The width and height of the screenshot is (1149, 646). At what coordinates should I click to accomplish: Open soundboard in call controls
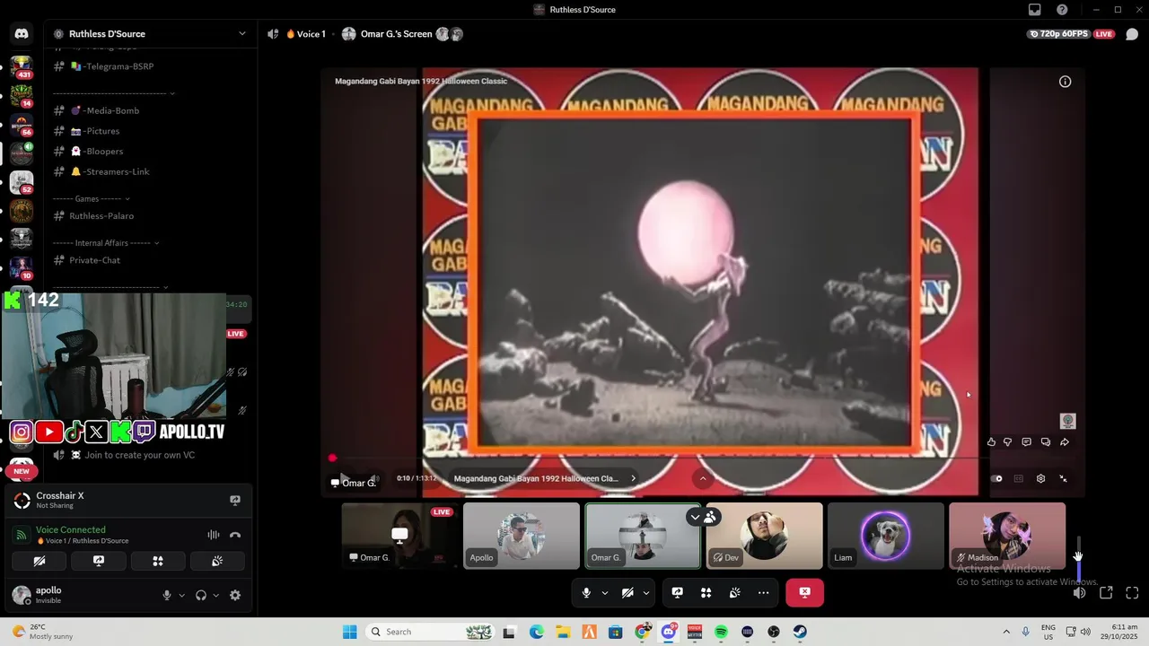[x=735, y=593]
